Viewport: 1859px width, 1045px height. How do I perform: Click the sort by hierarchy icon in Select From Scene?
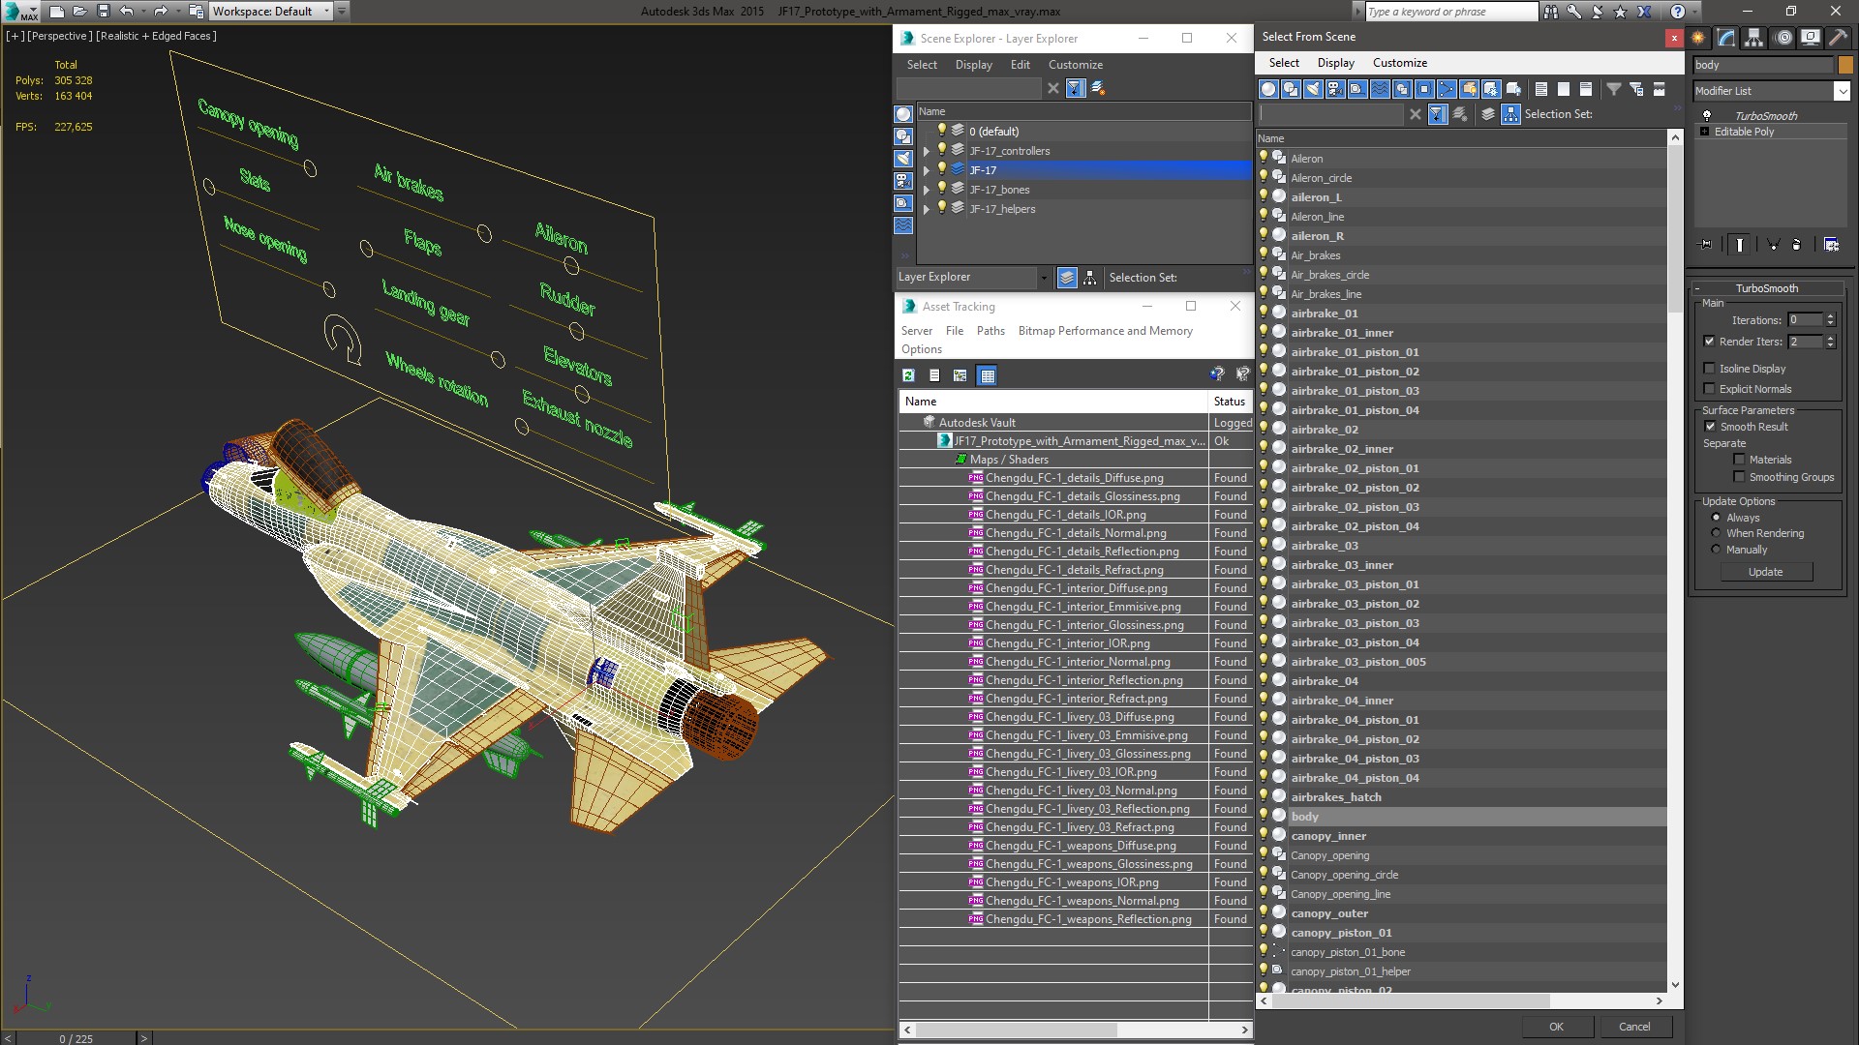(x=1510, y=114)
